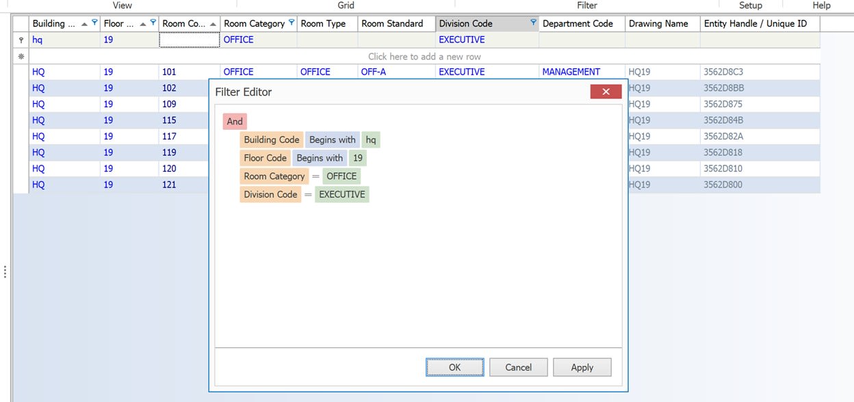The image size is (854, 402).
Task: Click entity handle 3562D82A
Action: (760, 136)
